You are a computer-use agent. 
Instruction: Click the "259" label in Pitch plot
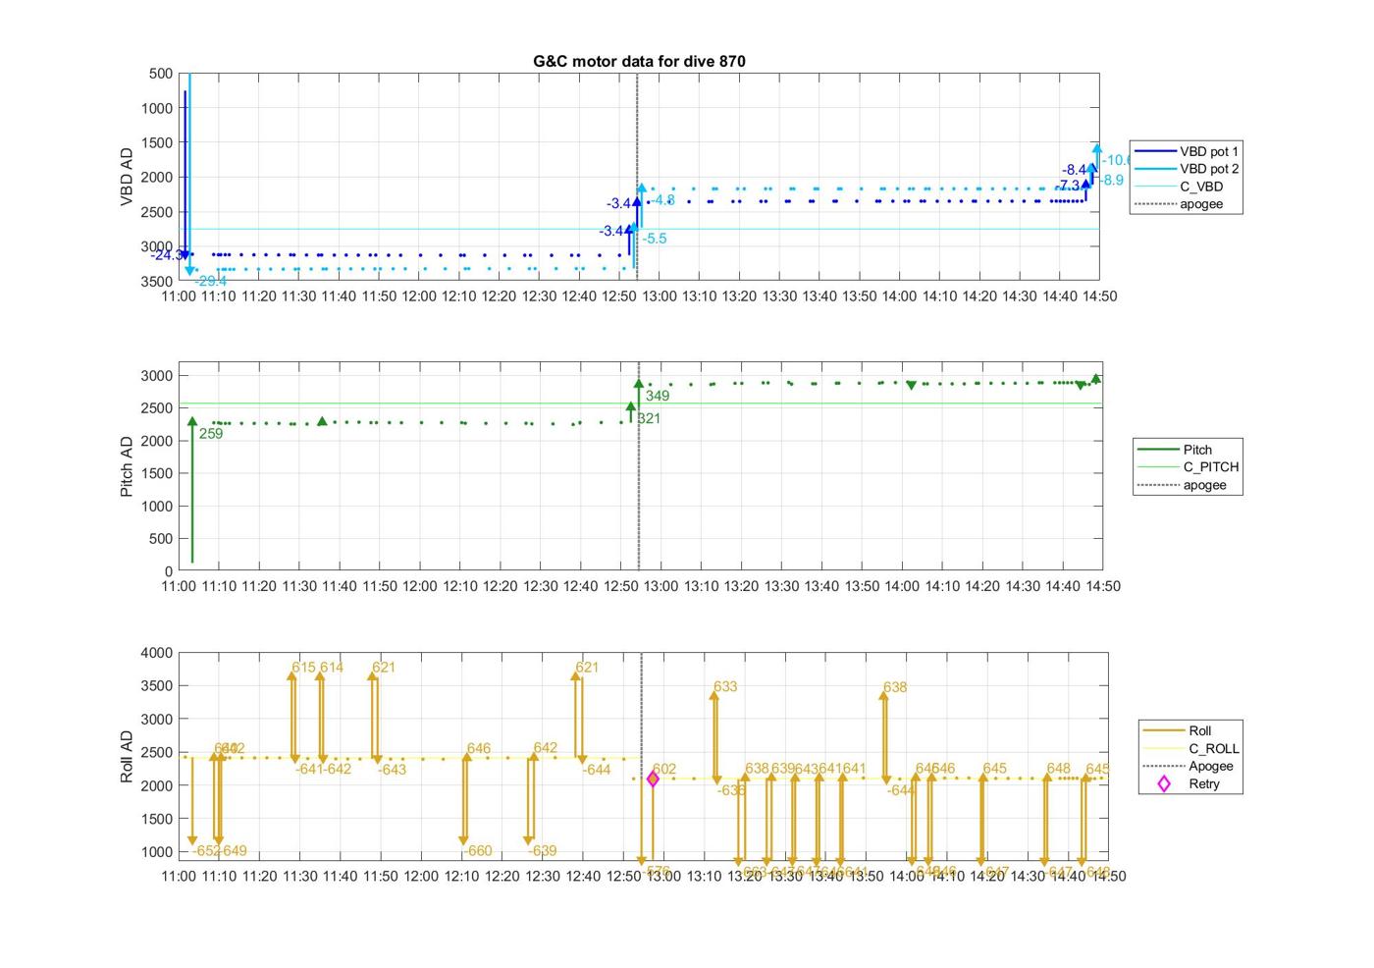pos(211,433)
